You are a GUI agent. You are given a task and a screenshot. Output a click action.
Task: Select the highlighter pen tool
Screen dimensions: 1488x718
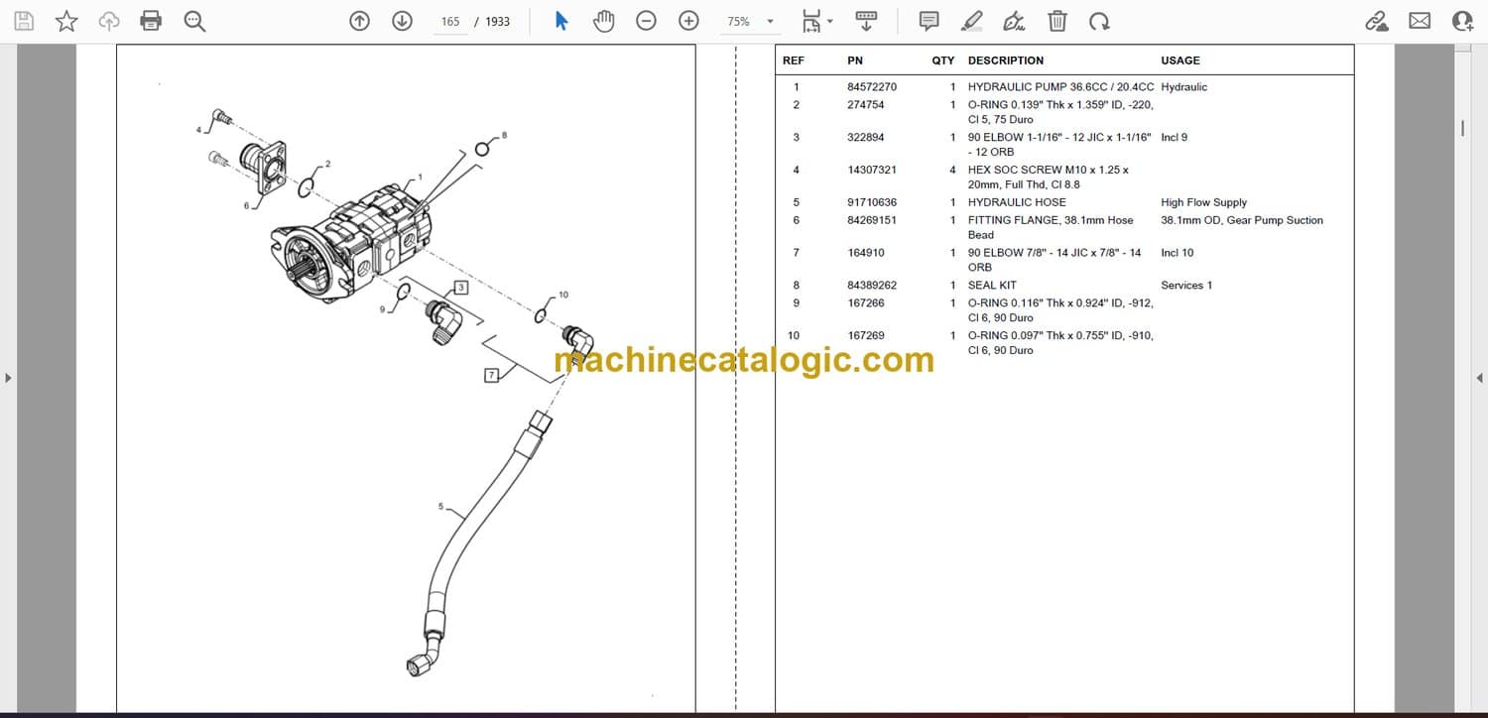tap(972, 21)
